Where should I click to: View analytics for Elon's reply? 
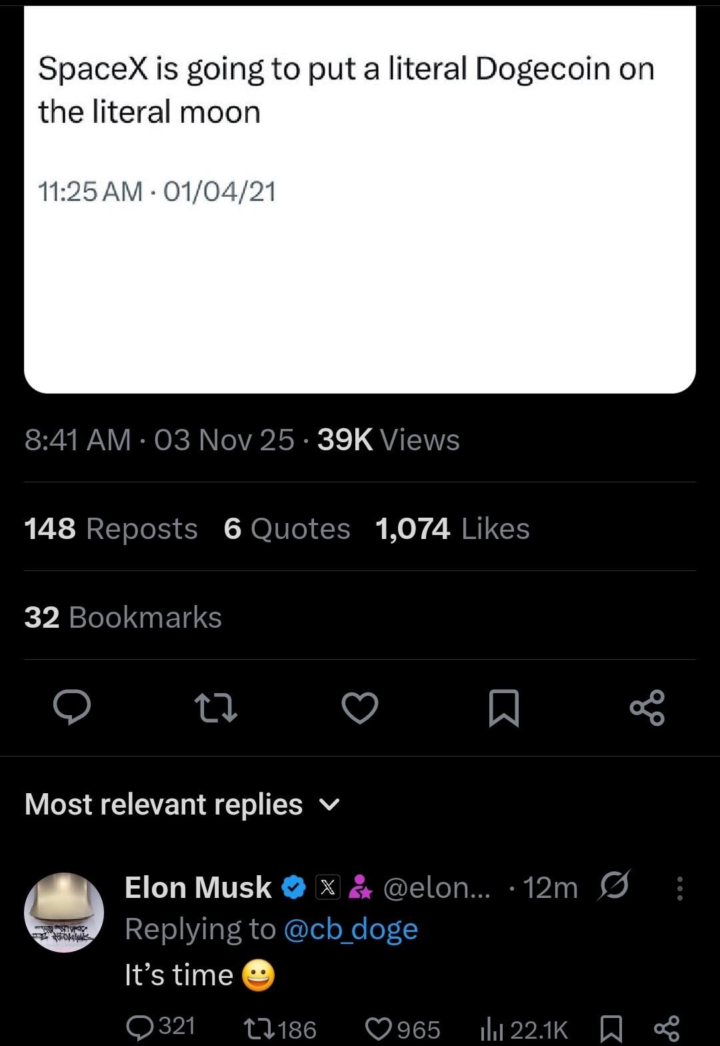point(492,1029)
